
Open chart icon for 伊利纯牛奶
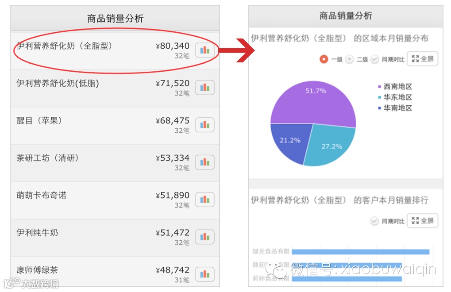(205, 237)
